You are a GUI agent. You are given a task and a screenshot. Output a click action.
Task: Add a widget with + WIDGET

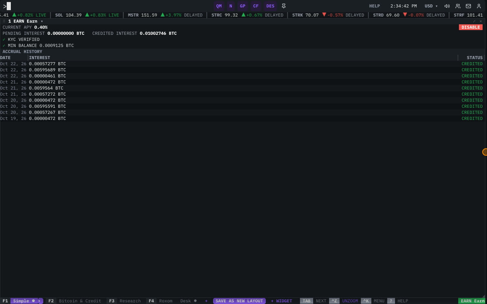(x=281, y=301)
